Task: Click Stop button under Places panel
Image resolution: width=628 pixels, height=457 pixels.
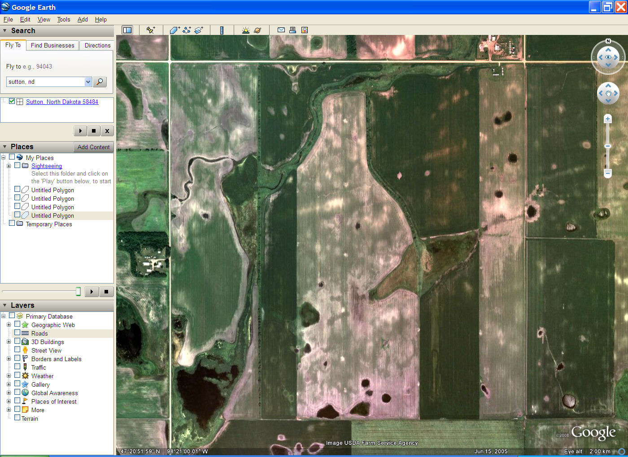Action: (x=106, y=292)
